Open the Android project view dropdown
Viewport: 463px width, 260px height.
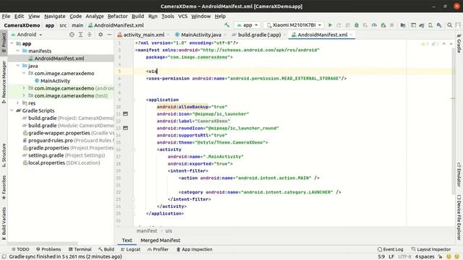coord(27,35)
